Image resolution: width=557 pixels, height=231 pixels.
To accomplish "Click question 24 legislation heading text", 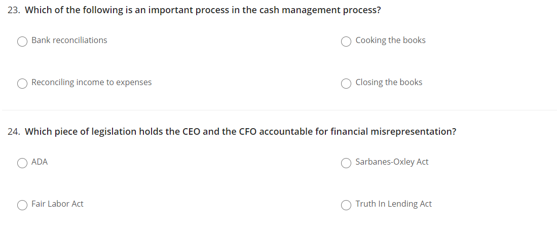I will (241, 132).
